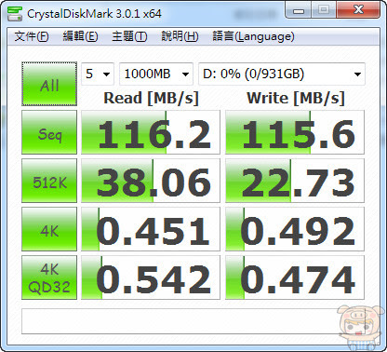Open the 說明(H) menu
Viewport: 387px width, 352px height.
point(180,36)
